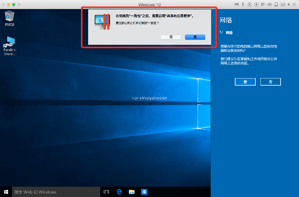Click 否 to cancel switching to Coherence
This screenshot has width=299, height=197.
coord(171,37)
